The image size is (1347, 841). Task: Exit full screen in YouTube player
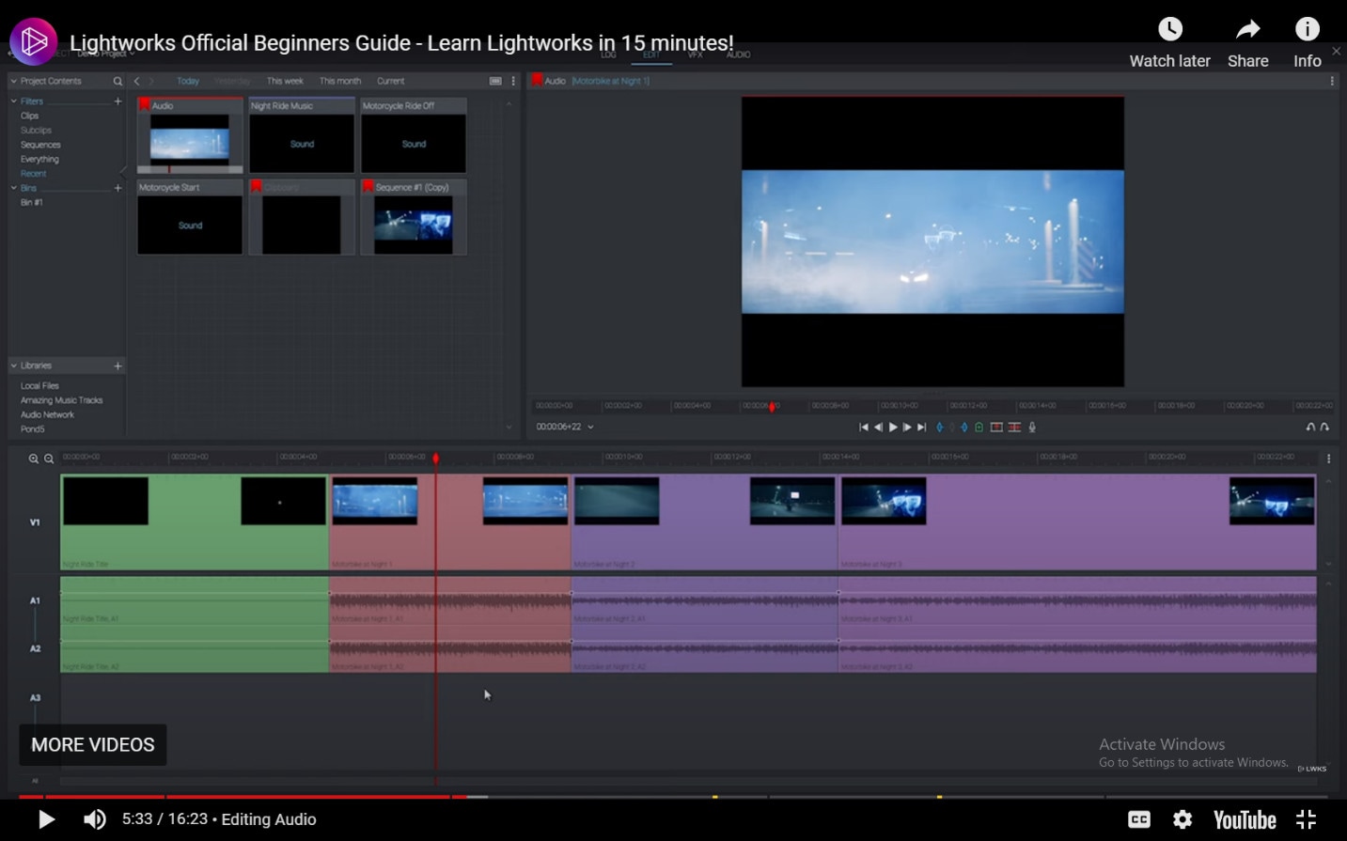click(x=1307, y=819)
